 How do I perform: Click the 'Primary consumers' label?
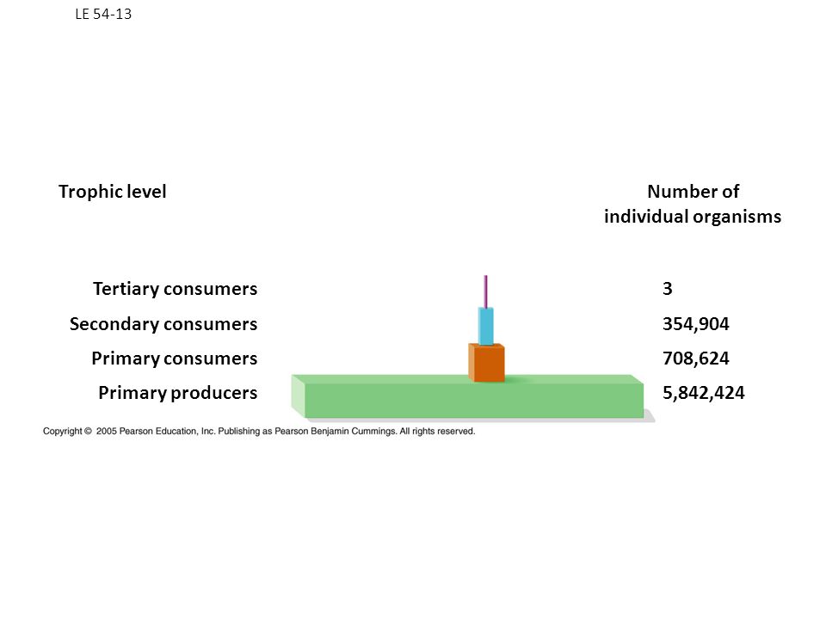175,359
